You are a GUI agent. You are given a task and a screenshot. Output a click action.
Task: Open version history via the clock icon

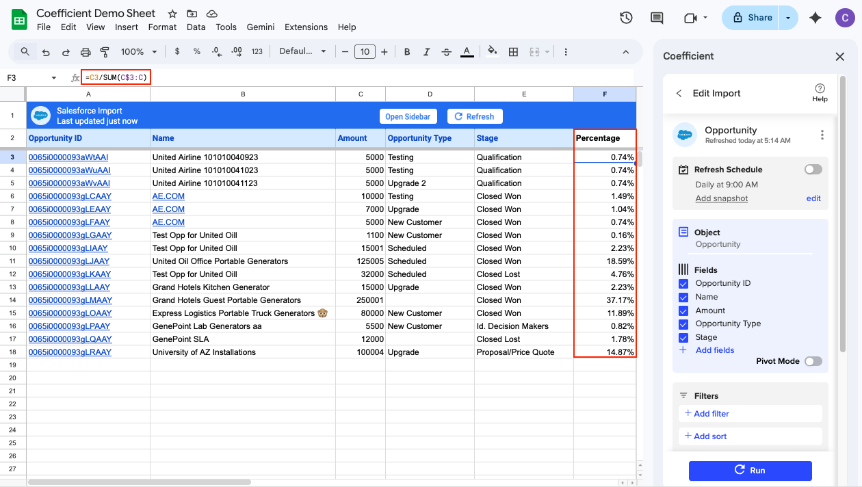tap(626, 18)
